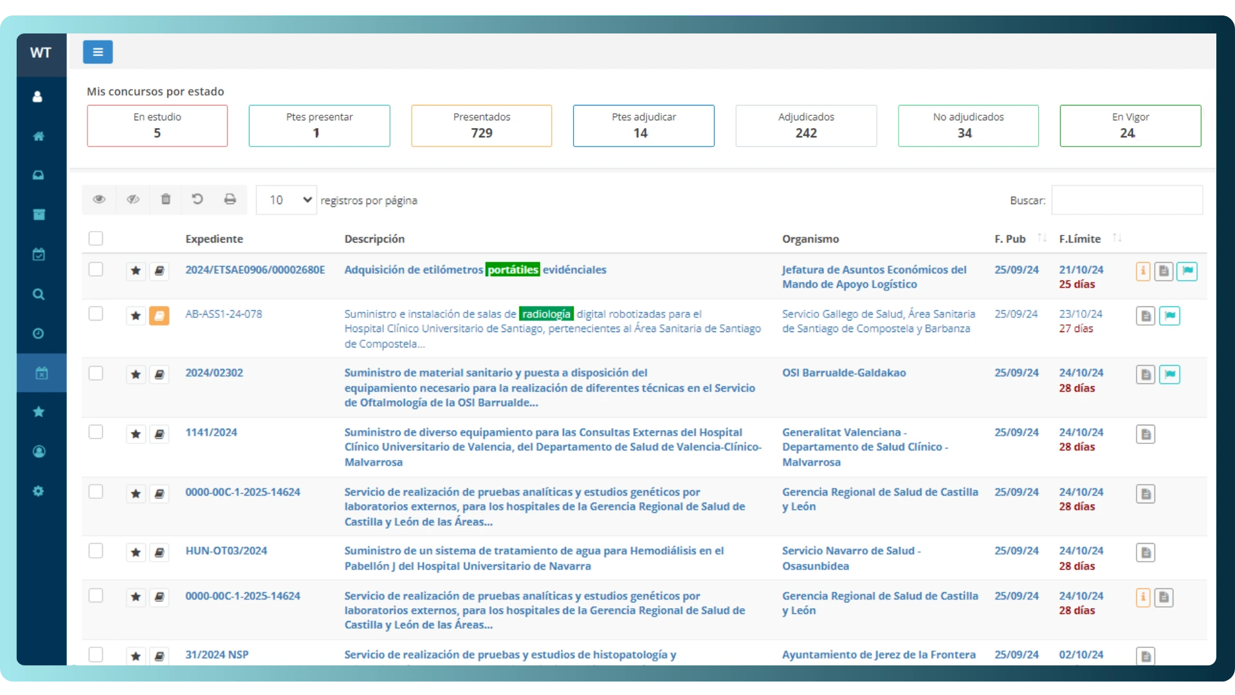Click teal flag icon in OSI Barrualde-Galdakao row
This screenshot has height=695, width=1235.
point(1169,375)
